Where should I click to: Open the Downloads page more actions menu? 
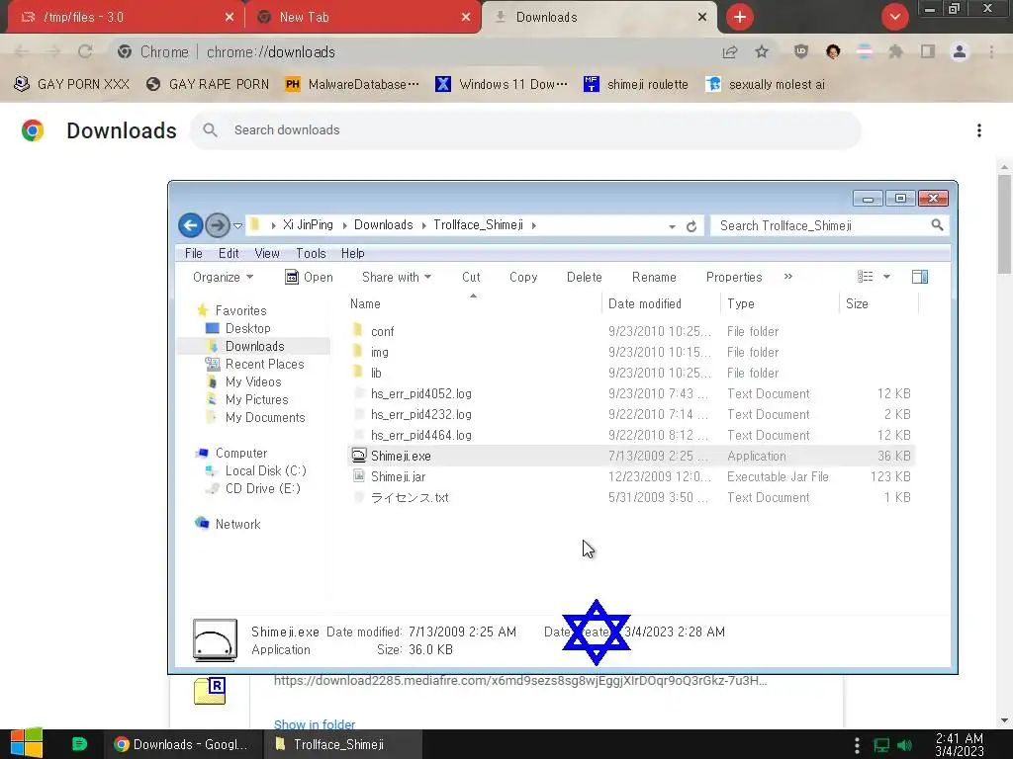pos(979,130)
